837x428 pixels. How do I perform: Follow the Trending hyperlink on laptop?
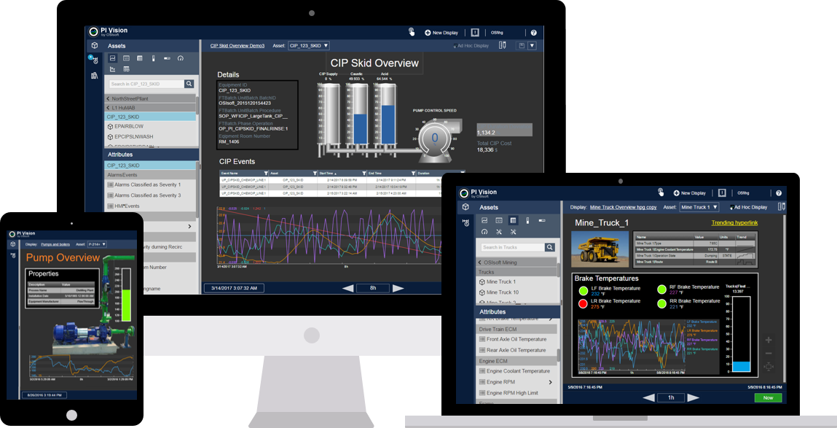(x=734, y=223)
